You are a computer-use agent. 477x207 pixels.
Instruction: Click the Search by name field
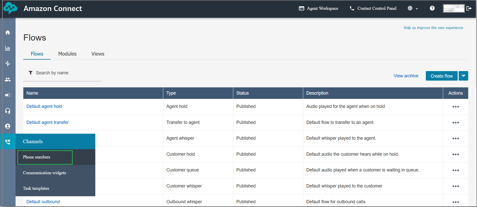[x=62, y=73]
